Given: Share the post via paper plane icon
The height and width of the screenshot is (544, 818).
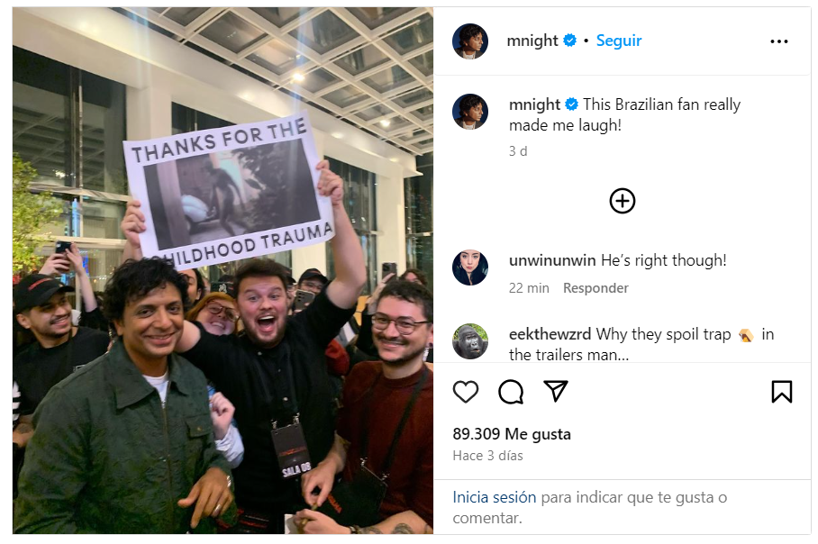Looking at the screenshot, I should [x=556, y=391].
